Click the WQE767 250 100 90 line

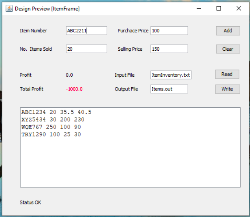(51, 127)
